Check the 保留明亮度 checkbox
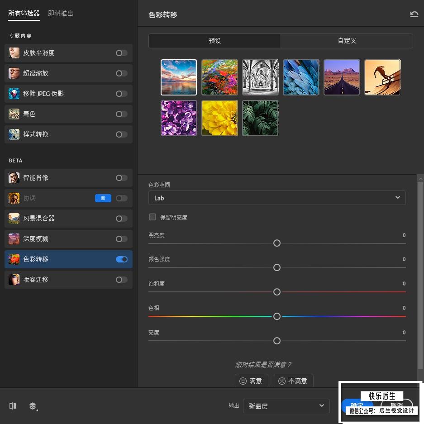The width and height of the screenshot is (424, 424). [152, 217]
